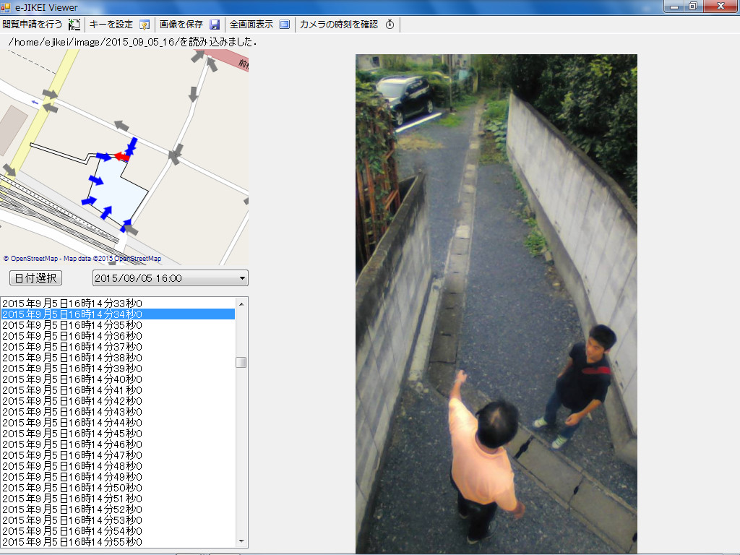
Task: Select entry 16時14分51秒0
Action: click(x=118, y=499)
